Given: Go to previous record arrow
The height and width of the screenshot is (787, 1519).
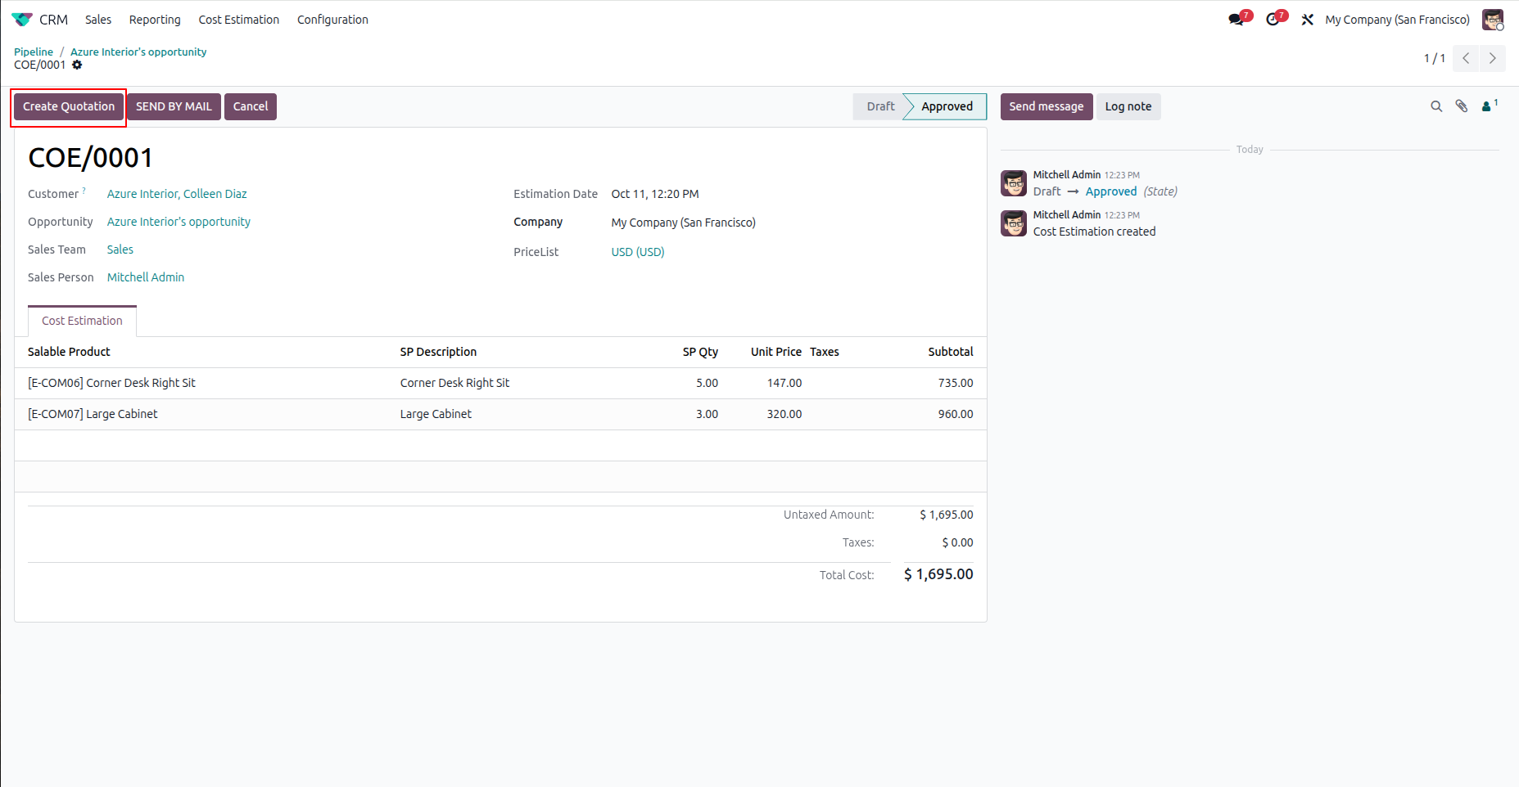Looking at the screenshot, I should coord(1466,58).
